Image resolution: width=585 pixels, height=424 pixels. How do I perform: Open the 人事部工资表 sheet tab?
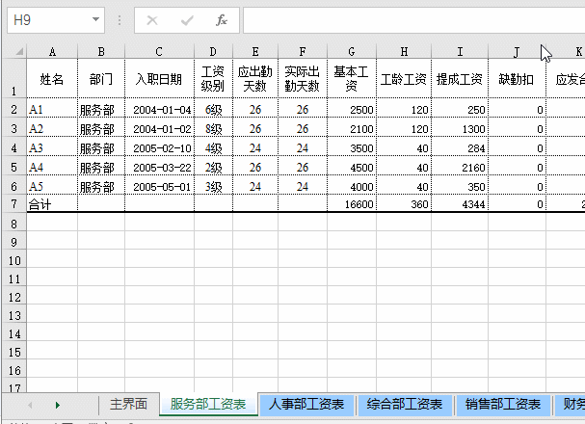pyautogui.click(x=306, y=405)
